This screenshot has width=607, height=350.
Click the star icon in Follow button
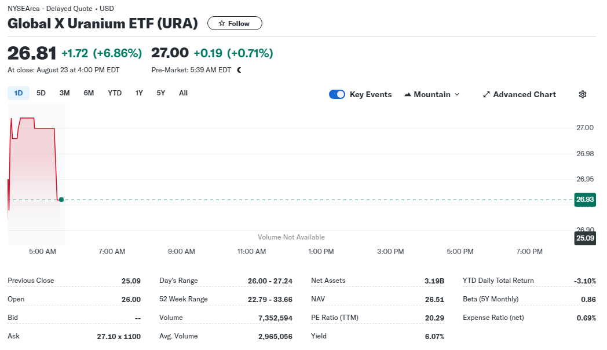point(221,23)
